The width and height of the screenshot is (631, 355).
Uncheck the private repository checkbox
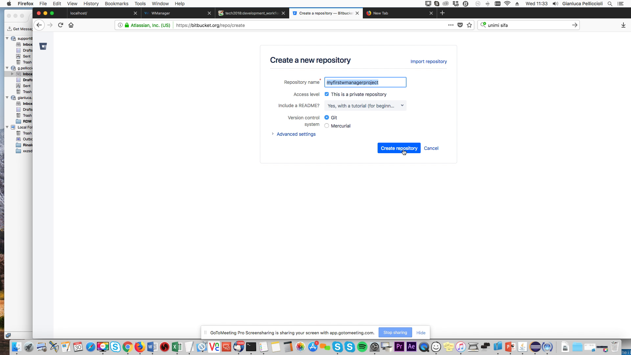[x=327, y=94]
